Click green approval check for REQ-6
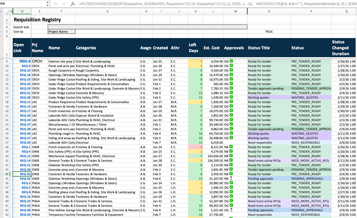357x218 pixels. tap(231, 61)
